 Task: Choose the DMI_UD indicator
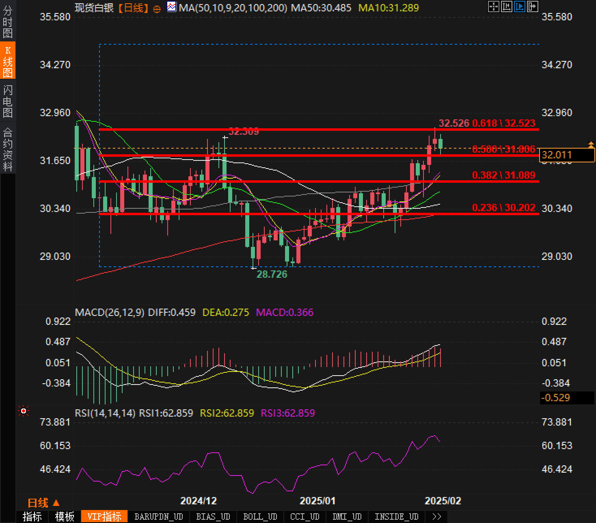pos(347,517)
